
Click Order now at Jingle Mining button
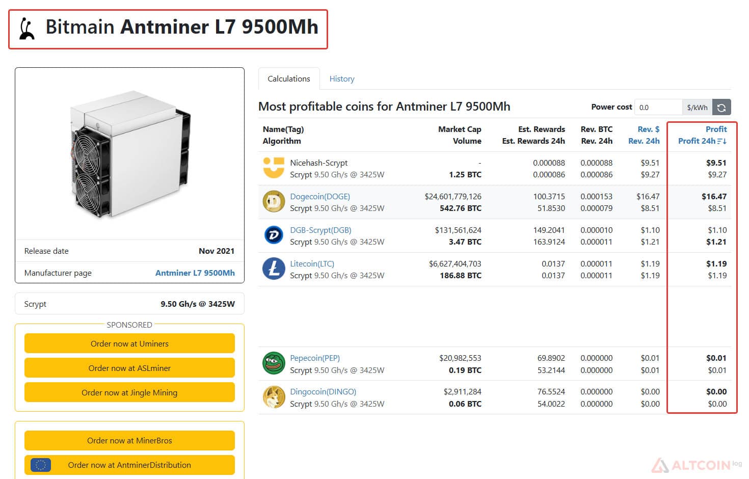click(x=129, y=392)
